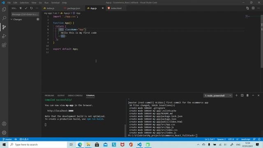Click the 'JavaScript' language mode entry

point(246,139)
